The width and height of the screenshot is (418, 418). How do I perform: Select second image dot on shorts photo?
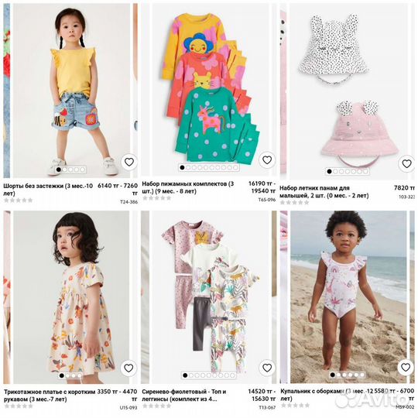click(64, 170)
